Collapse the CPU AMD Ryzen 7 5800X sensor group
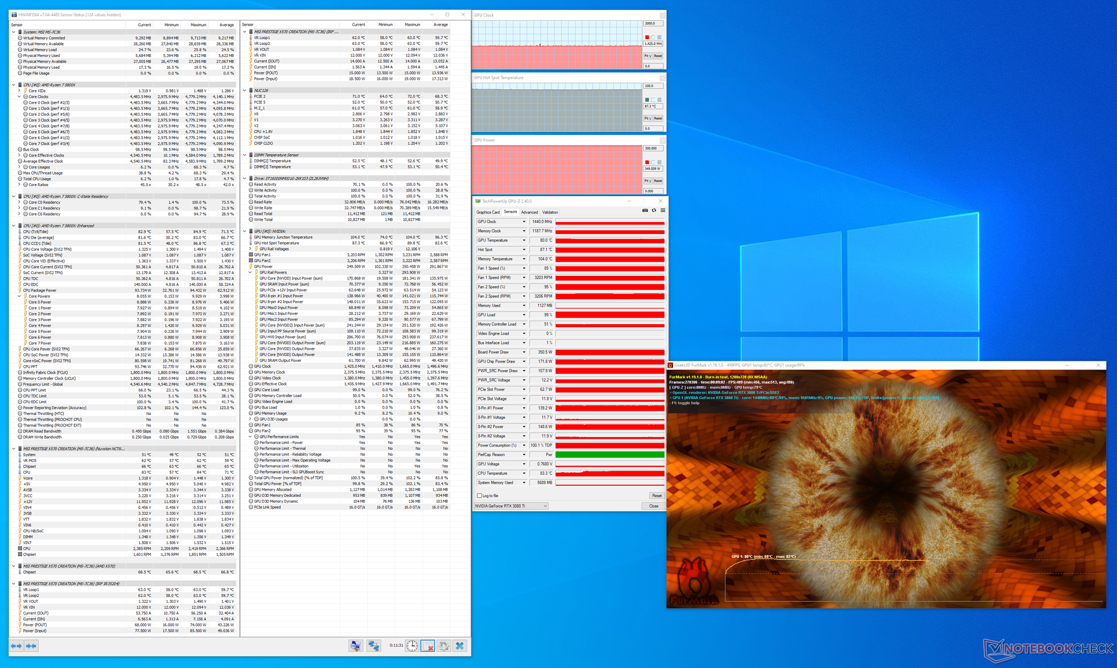Screen dimensions: 1117x668 (14, 85)
